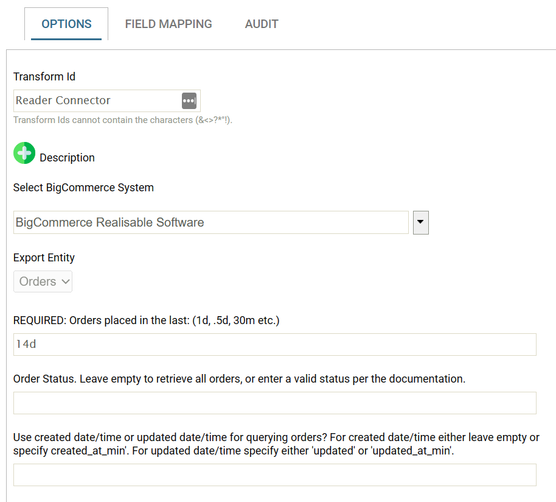Click the 'Transform Id' label

(44, 77)
